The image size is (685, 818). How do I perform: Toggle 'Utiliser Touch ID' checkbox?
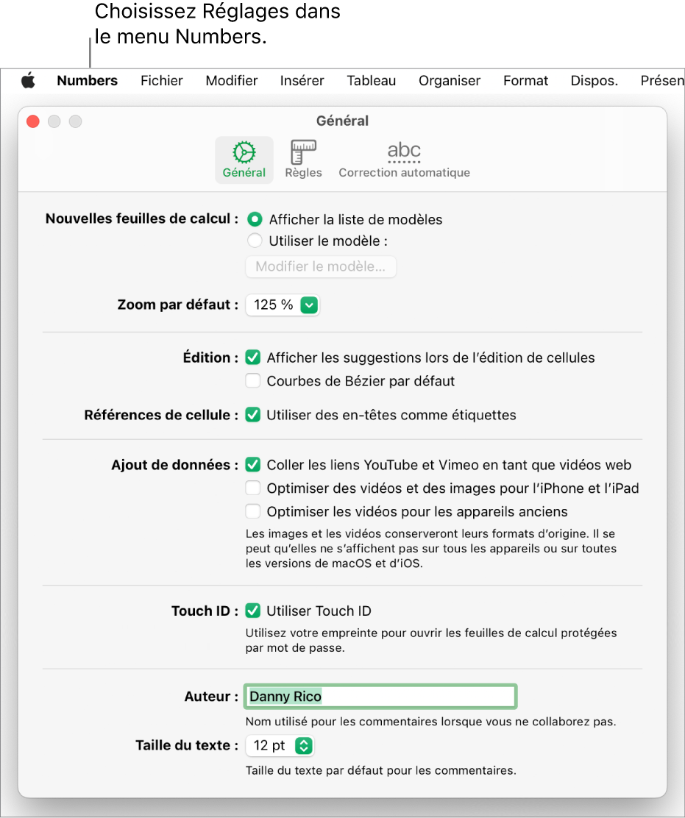[x=253, y=611]
